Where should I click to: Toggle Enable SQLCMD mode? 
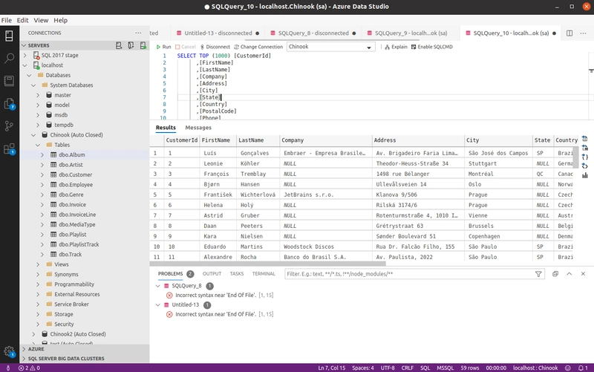432,47
